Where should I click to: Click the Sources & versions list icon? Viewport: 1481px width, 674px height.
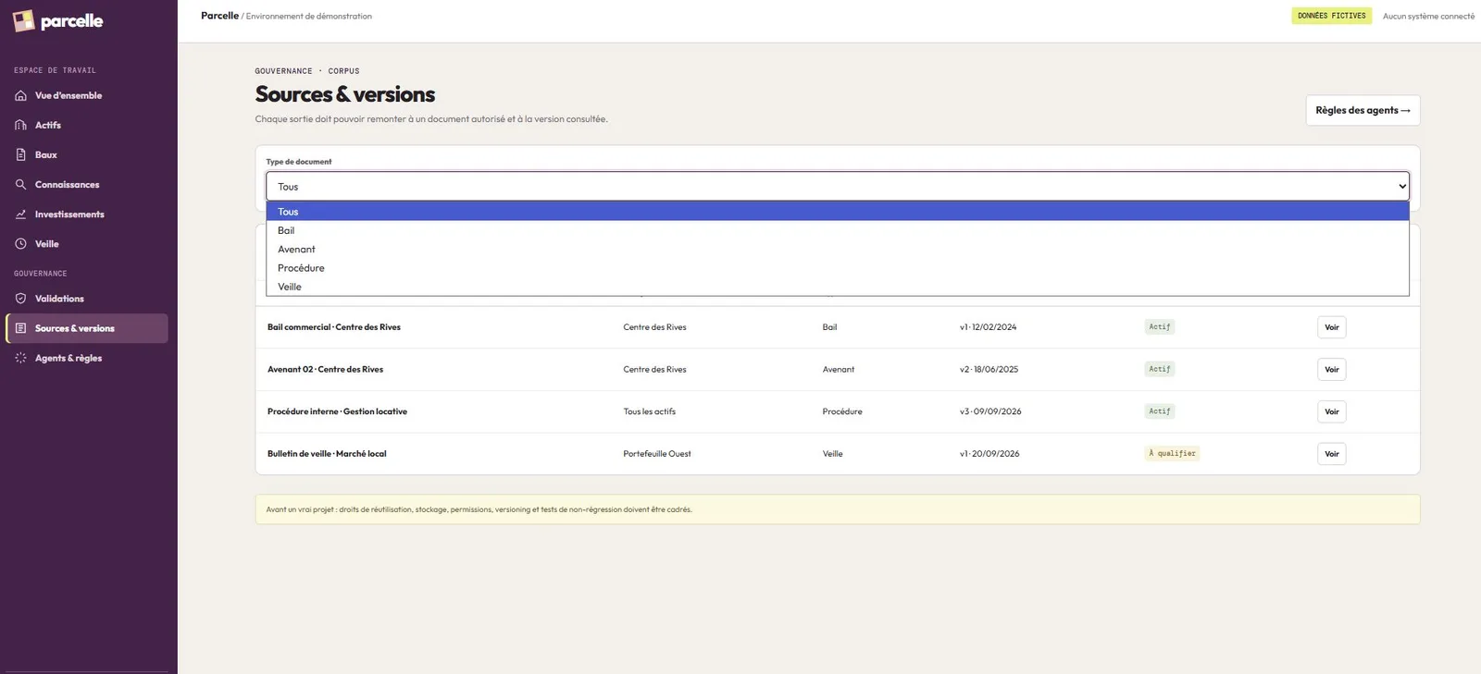point(20,328)
